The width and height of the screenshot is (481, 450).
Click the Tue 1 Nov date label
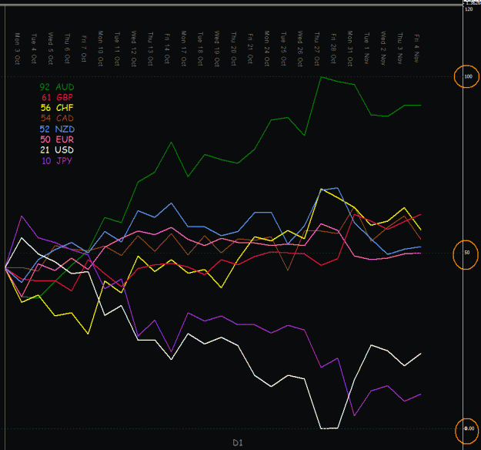366,49
